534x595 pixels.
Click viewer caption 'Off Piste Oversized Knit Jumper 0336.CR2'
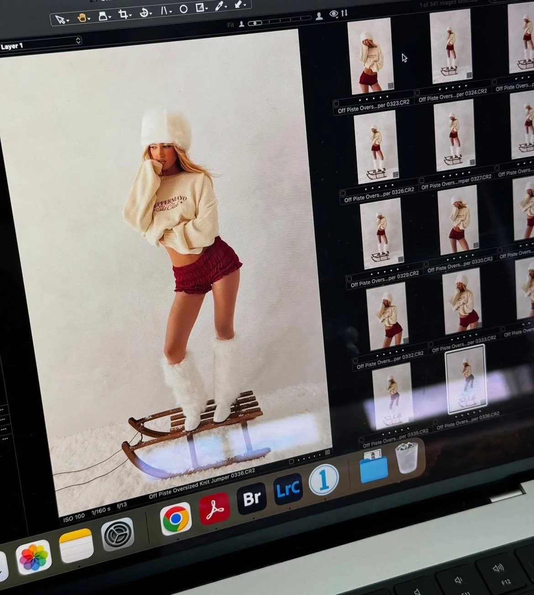coord(202,485)
